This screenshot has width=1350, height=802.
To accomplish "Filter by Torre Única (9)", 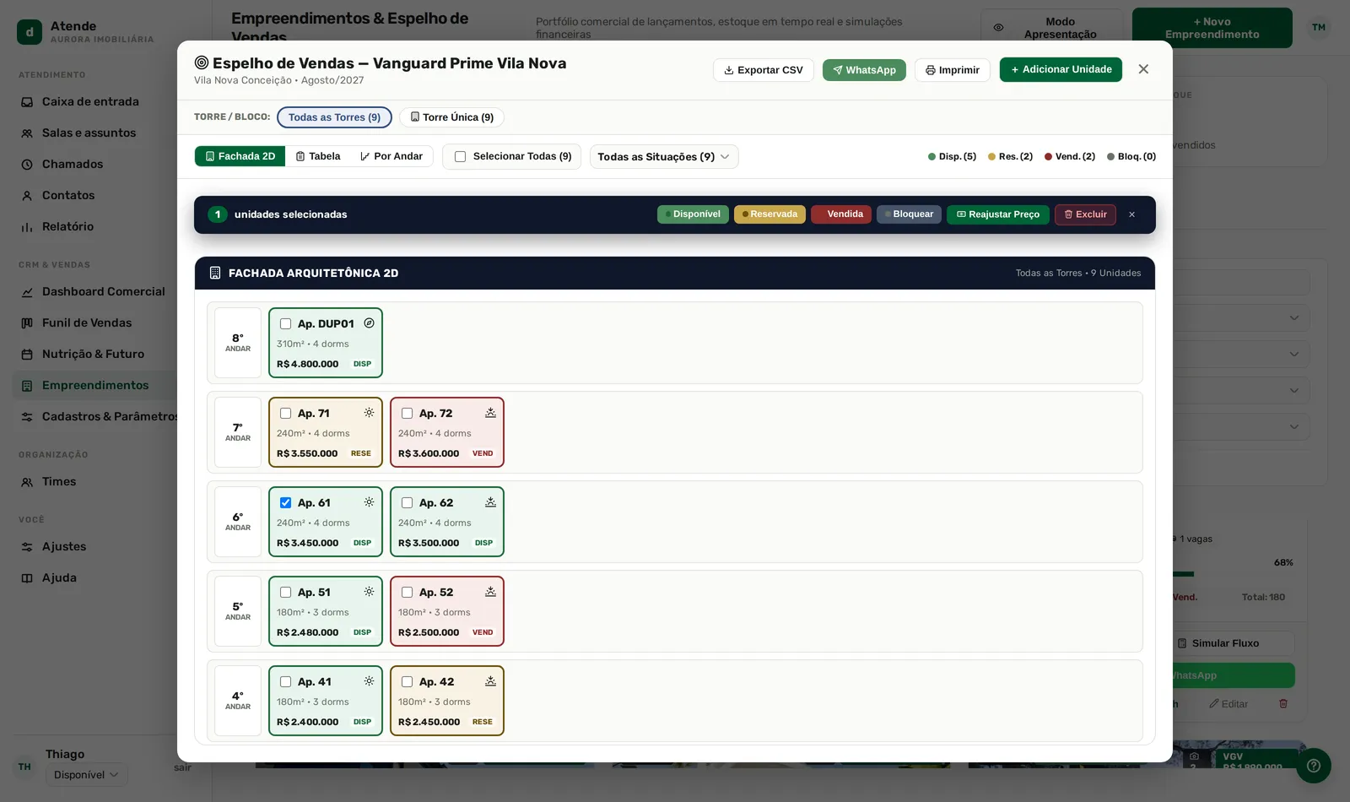I will [x=451, y=117].
